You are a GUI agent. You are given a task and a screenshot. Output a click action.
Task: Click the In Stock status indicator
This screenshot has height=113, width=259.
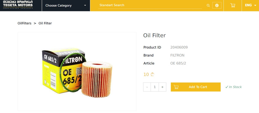[234, 87]
